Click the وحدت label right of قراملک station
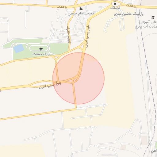The image size is (157, 157). [130, 6]
